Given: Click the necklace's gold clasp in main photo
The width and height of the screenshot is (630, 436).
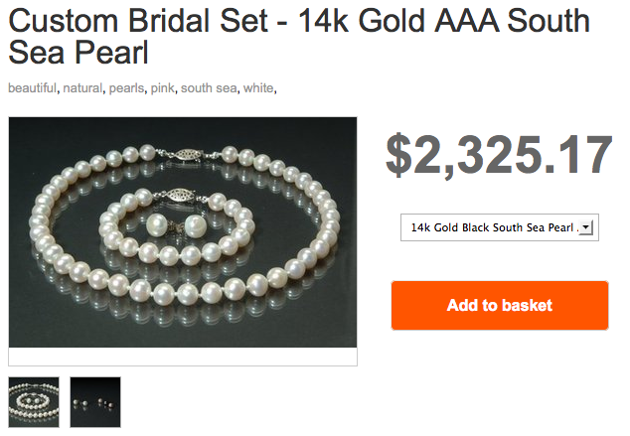Looking at the screenshot, I should tap(186, 154).
